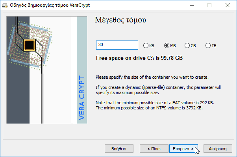The image size is (237, 157).
Task: Click the NTFS volume minimum size note
Action: point(149,108)
